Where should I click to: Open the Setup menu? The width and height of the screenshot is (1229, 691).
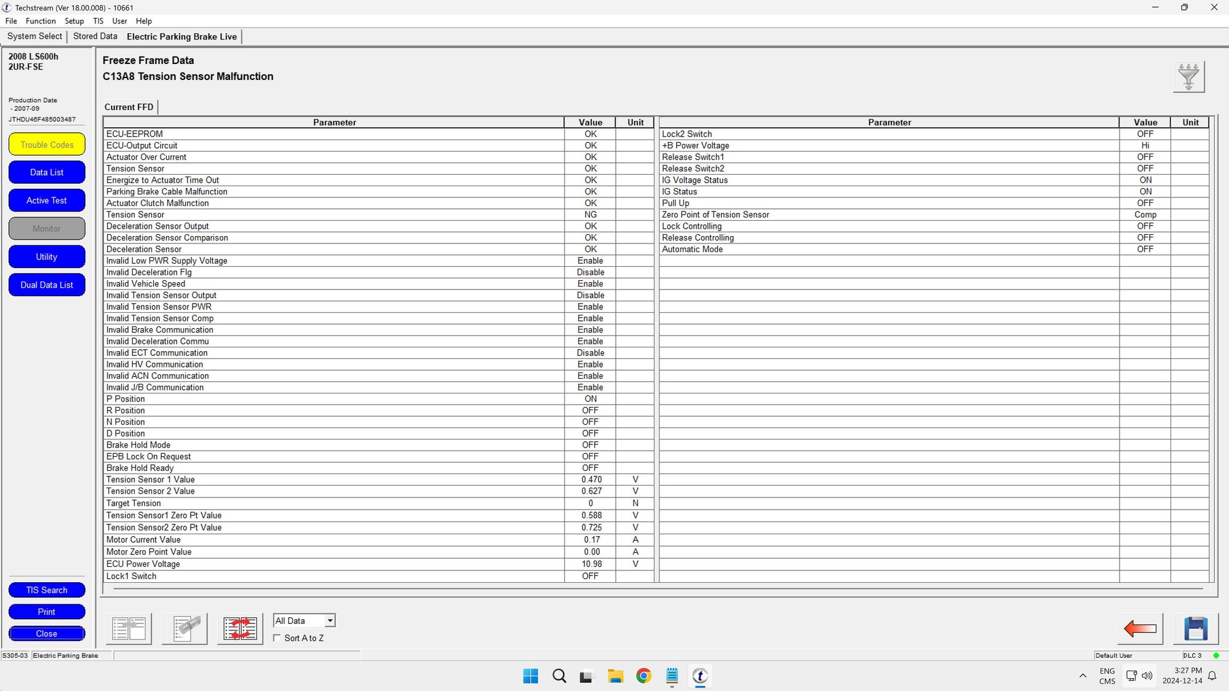[74, 21]
